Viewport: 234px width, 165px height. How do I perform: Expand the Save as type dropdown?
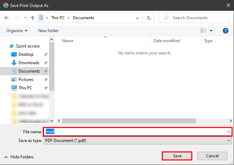[x=229, y=141]
